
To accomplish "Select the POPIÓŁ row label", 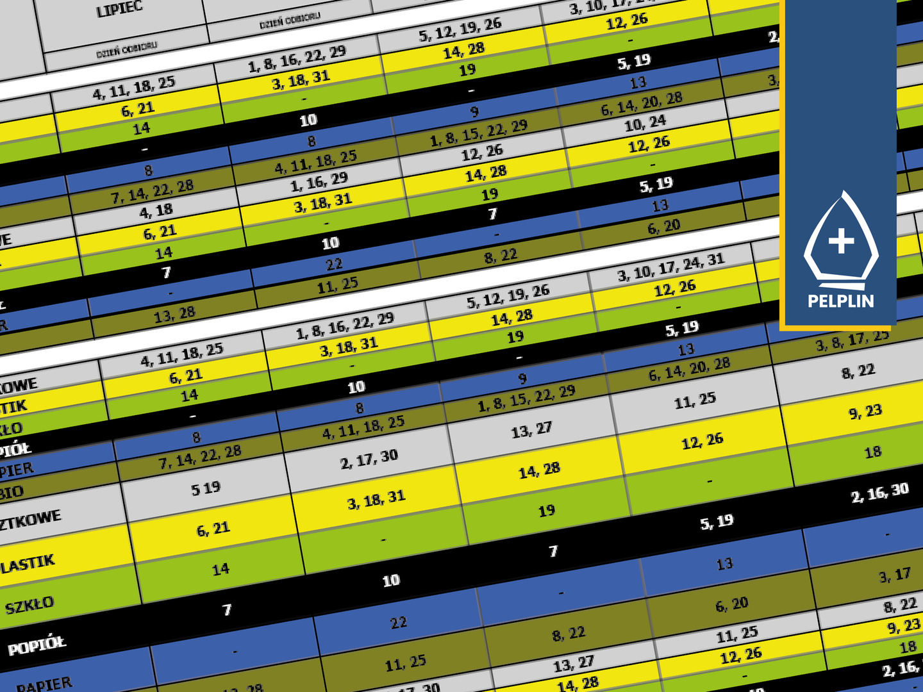I will pos(37,645).
